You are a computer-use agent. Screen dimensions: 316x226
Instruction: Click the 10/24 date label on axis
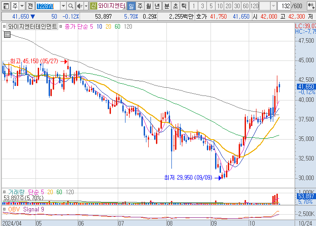[306, 223]
